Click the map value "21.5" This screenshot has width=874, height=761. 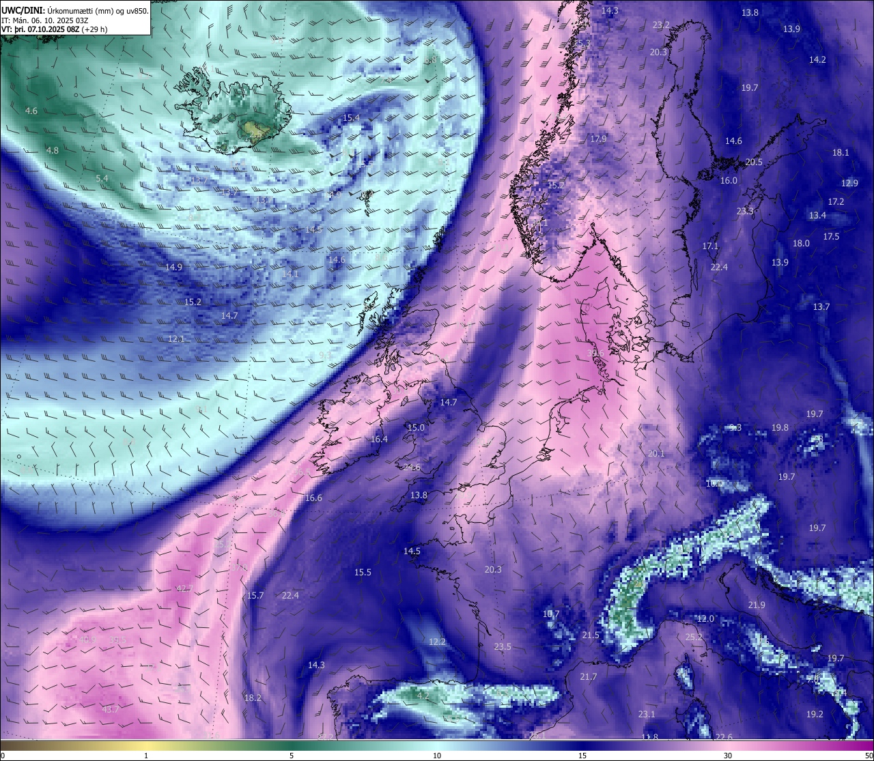[x=591, y=635]
